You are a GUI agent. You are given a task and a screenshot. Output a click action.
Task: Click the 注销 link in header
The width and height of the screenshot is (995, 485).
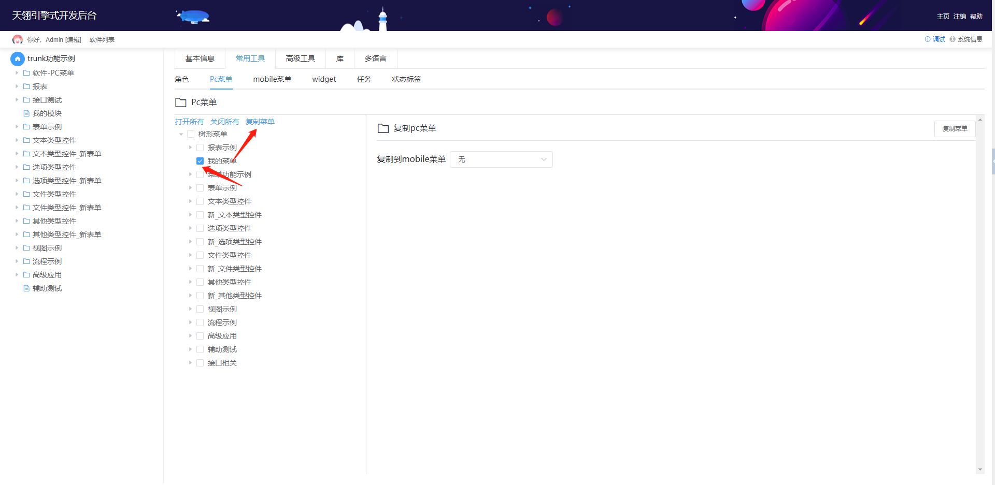959,17
